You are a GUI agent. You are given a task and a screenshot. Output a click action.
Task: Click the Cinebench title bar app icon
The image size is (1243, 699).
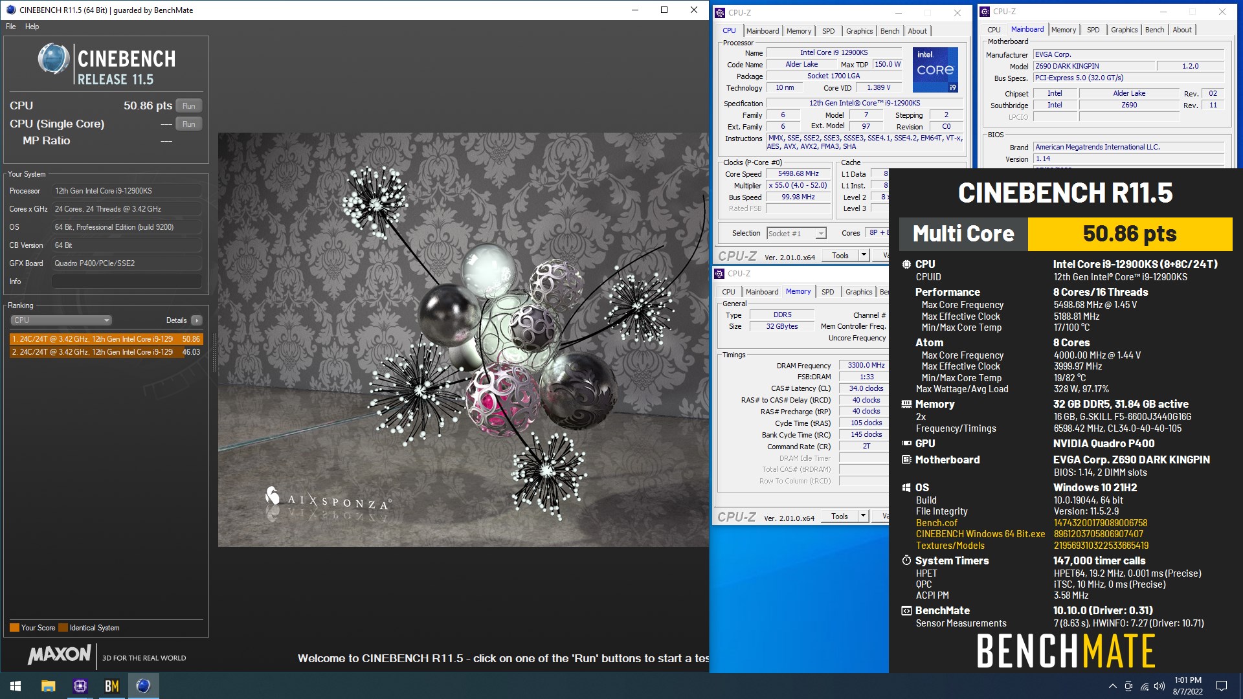10,10
